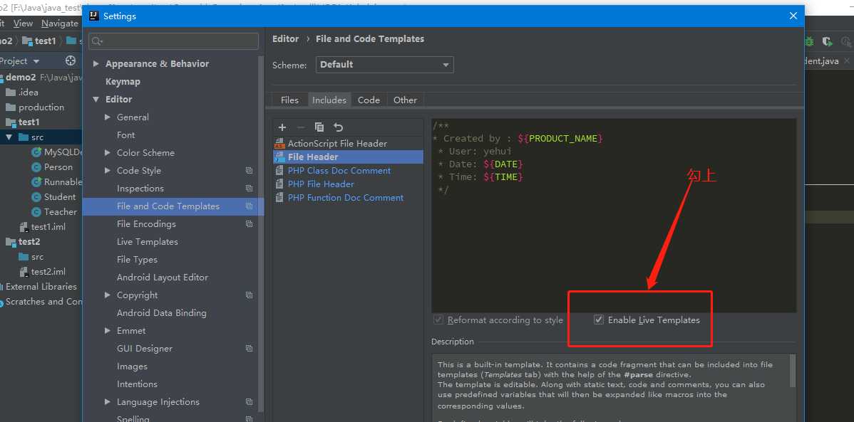Select the production folder in project tree

pyautogui.click(x=35, y=107)
